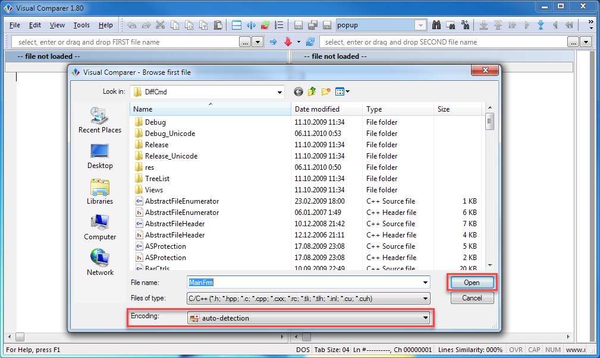
Task: Go up one folder level
Action: coord(312,91)
